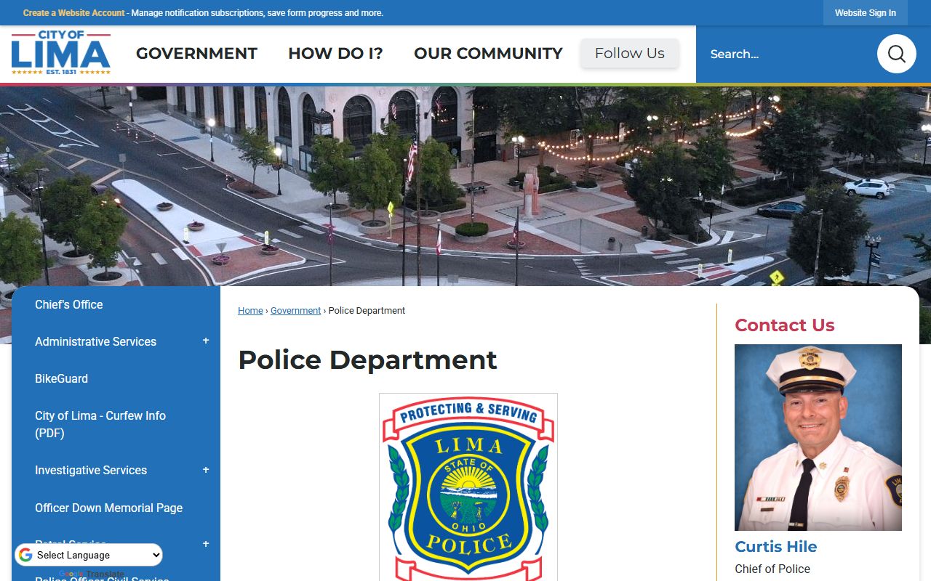The image size is (931, 581).
Task: Open Administrative Services sidebar link
Action: (95, 341)
